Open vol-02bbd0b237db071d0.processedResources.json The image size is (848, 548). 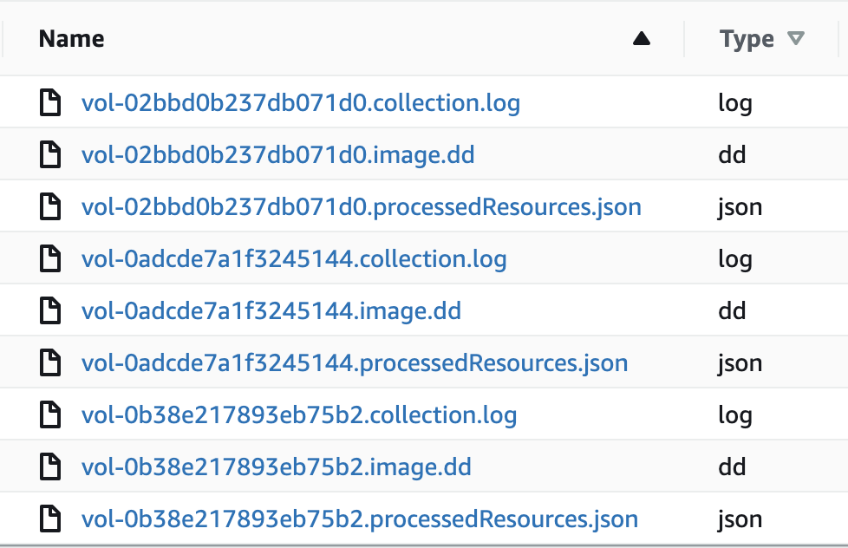point(362,206)
